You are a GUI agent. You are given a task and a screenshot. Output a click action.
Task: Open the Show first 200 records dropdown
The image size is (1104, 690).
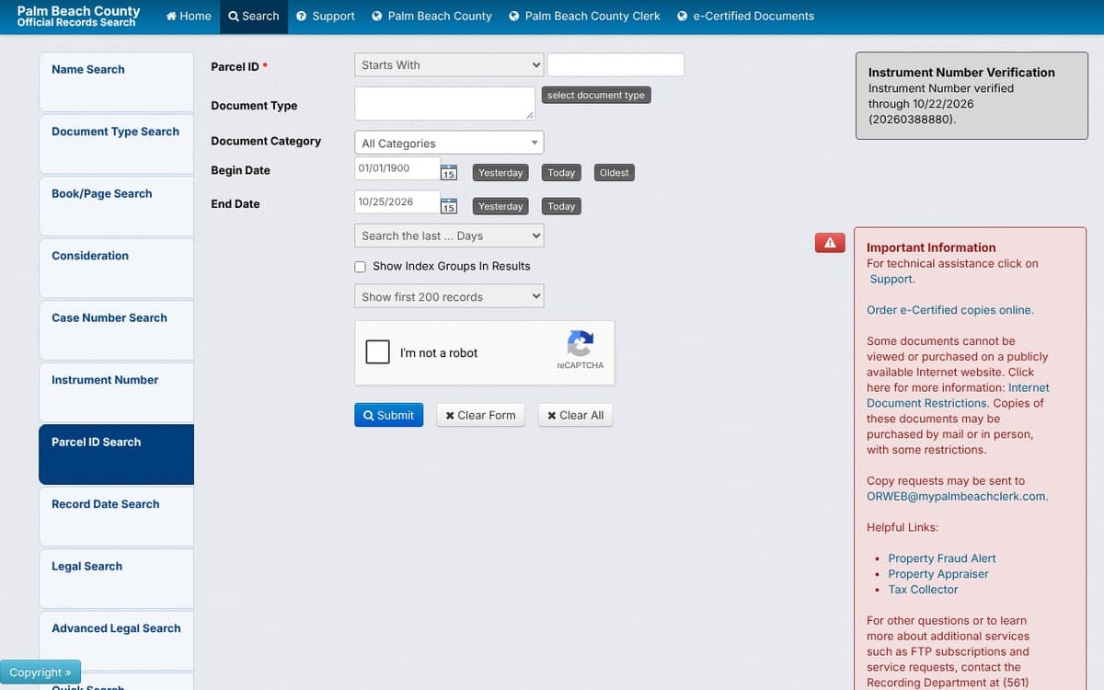click(x=449, y=296)
